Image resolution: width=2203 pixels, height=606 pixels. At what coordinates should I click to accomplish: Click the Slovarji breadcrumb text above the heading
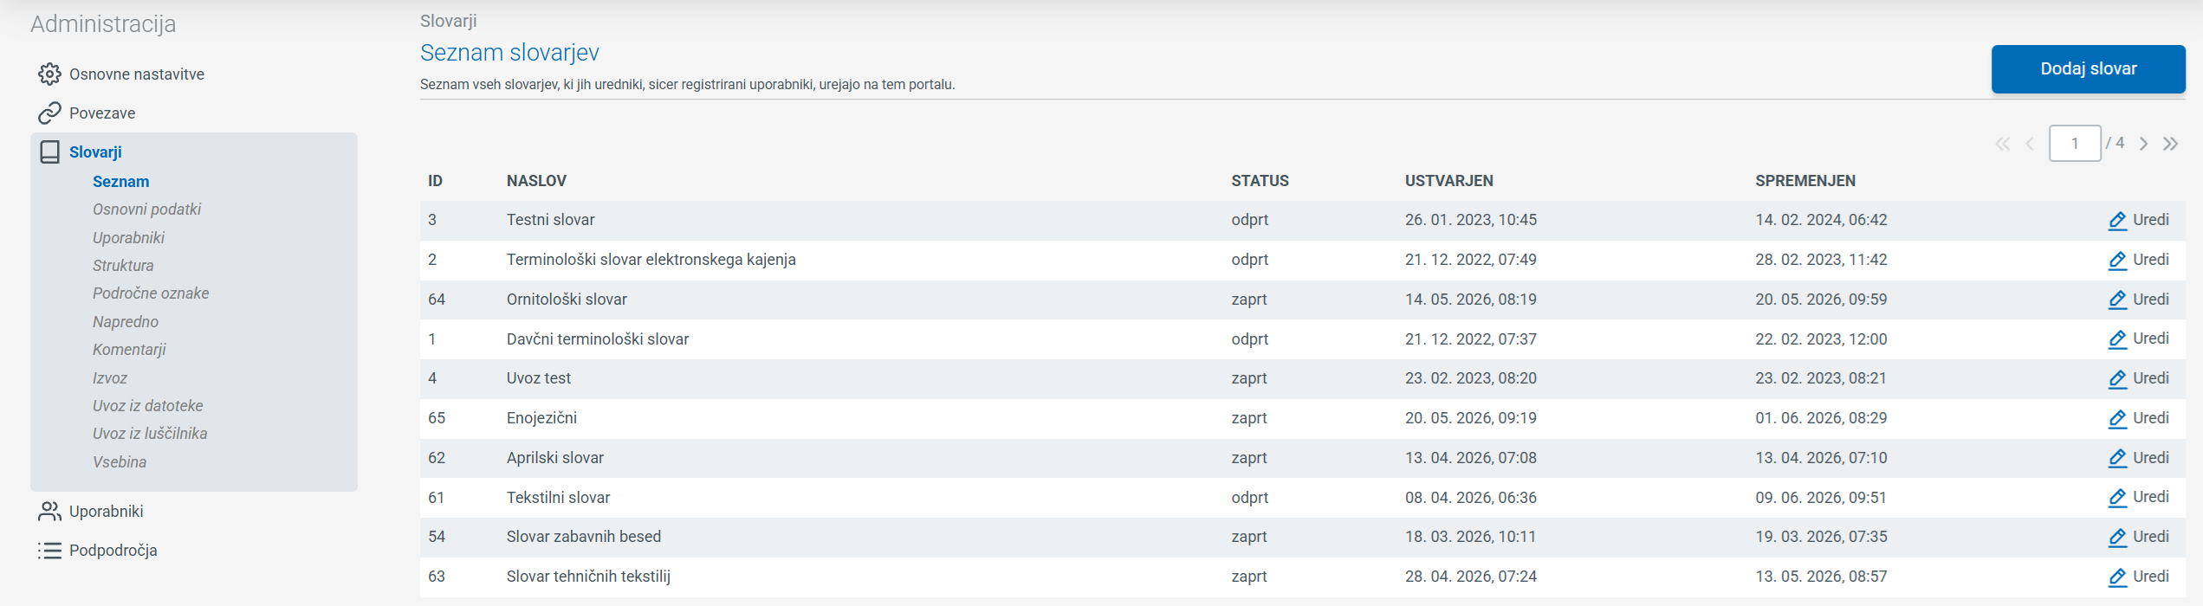[x=448, y=21]
